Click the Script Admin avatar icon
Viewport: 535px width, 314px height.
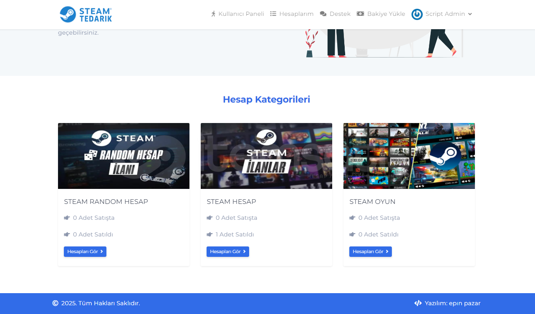417,14
